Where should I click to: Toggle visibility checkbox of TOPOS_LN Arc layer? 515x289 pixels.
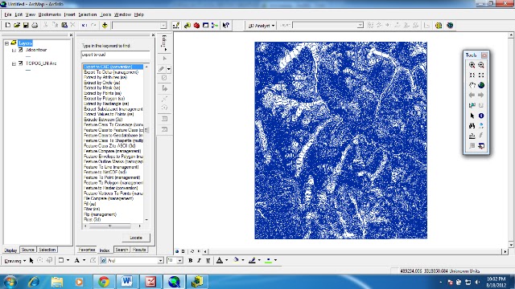(x=21, y=63)
